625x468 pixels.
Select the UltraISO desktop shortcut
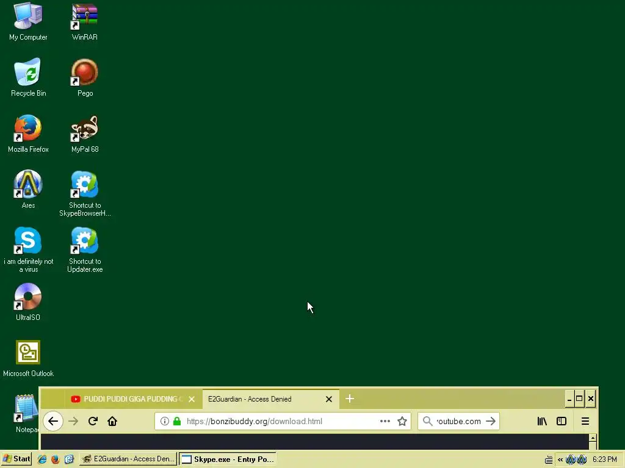(28, 302)
